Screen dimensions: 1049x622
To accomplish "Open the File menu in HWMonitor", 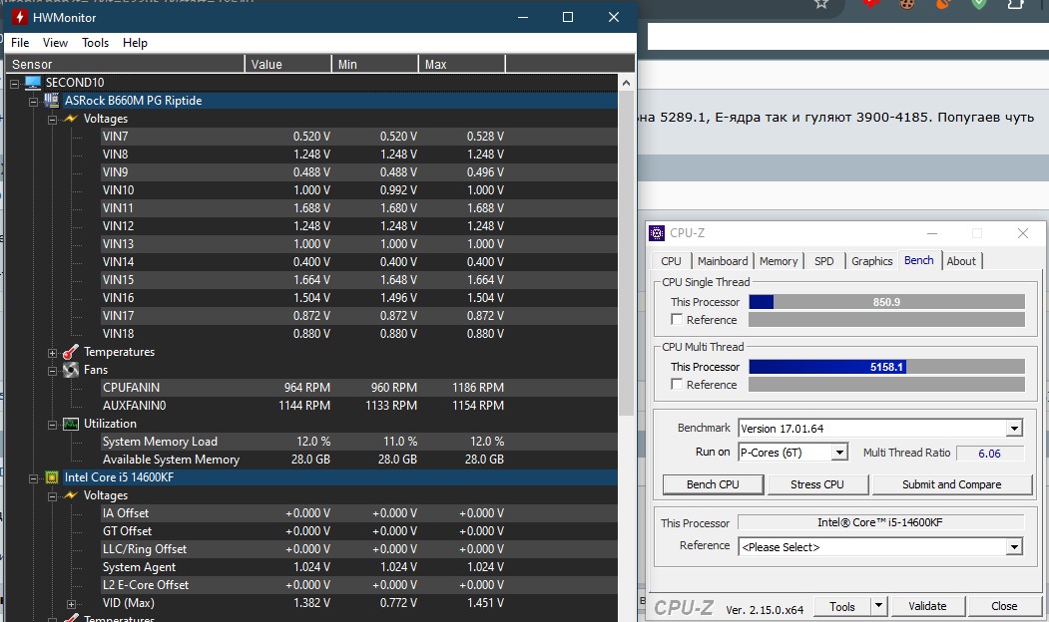I will click(x=20, y=43).
